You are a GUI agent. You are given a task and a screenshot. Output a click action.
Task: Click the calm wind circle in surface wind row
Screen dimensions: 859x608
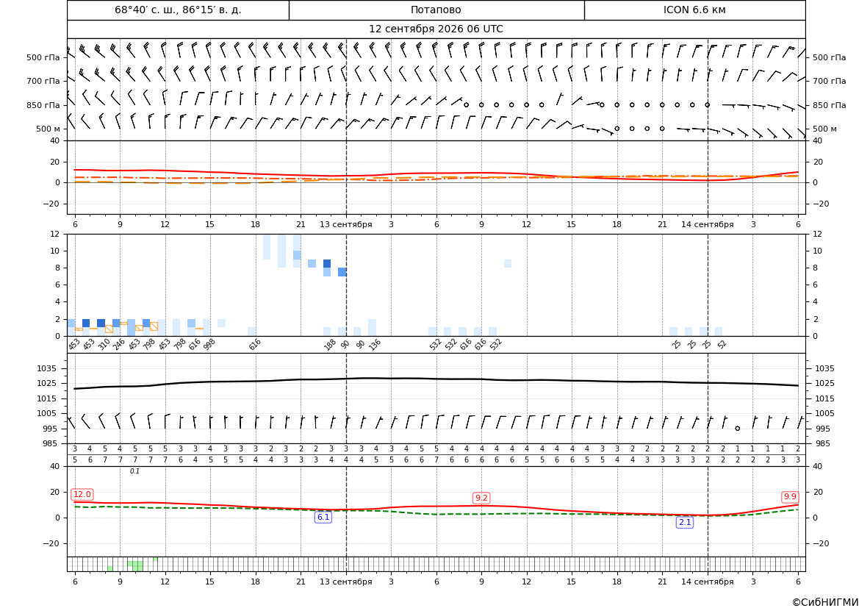pyautogui.click(x=737, y=429)
